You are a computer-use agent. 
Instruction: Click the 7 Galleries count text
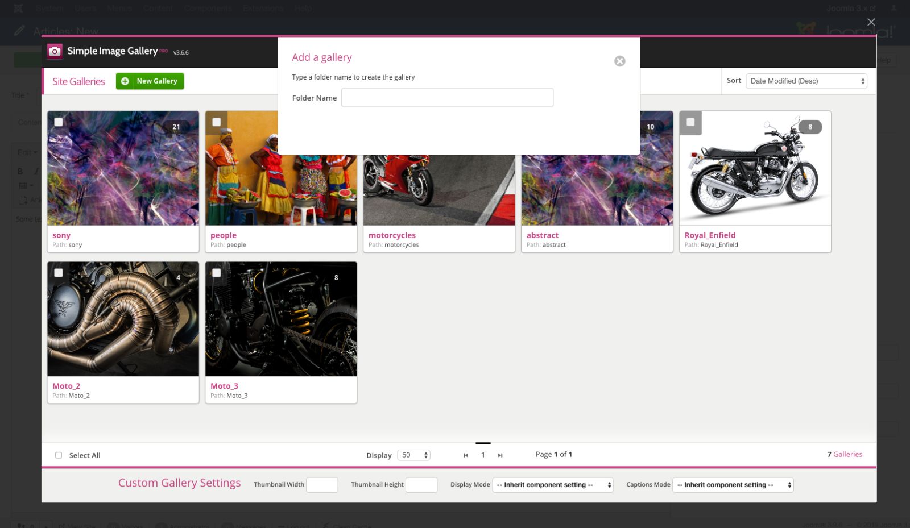pos(845,455)
